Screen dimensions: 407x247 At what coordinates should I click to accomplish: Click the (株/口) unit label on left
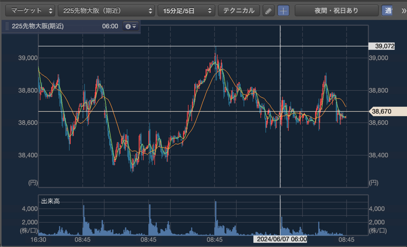(x=28, y=231)
